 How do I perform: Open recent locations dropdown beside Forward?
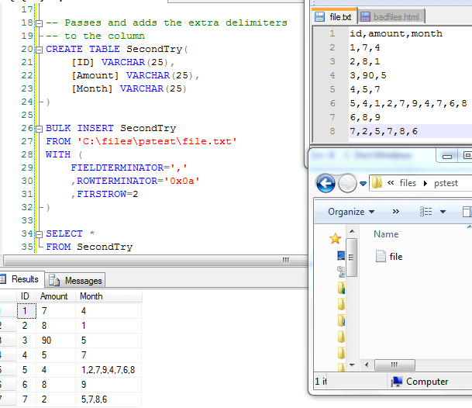362,185
